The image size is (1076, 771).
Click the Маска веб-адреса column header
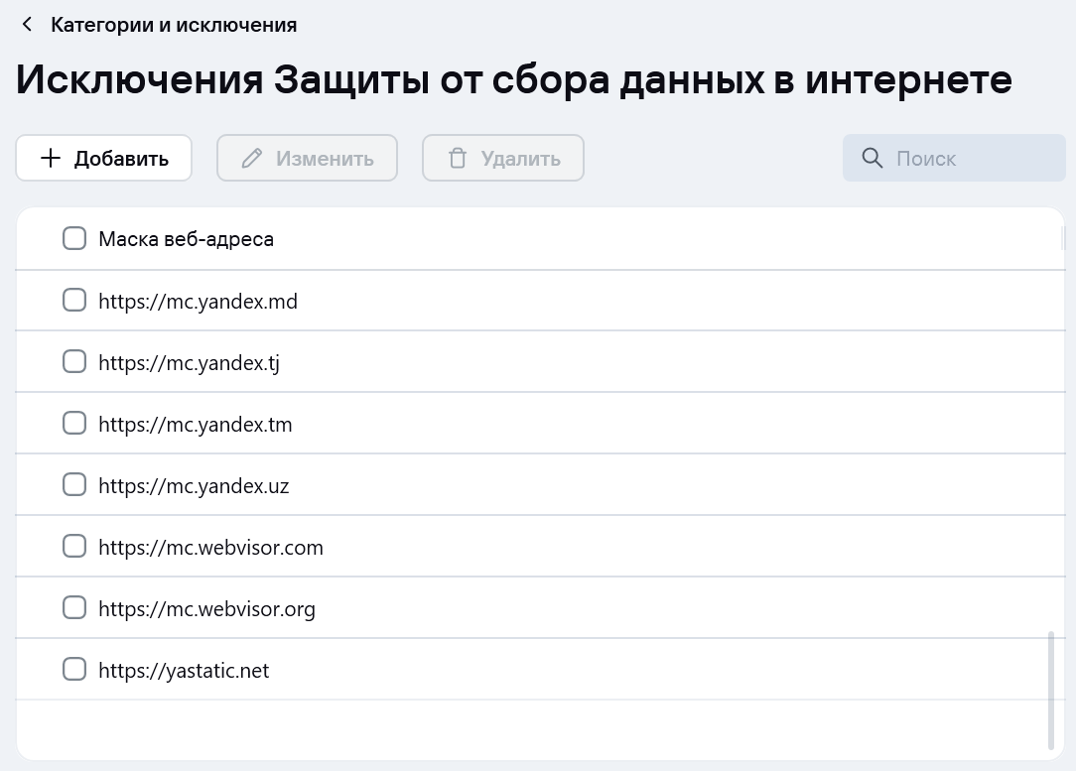click(186, 239)
